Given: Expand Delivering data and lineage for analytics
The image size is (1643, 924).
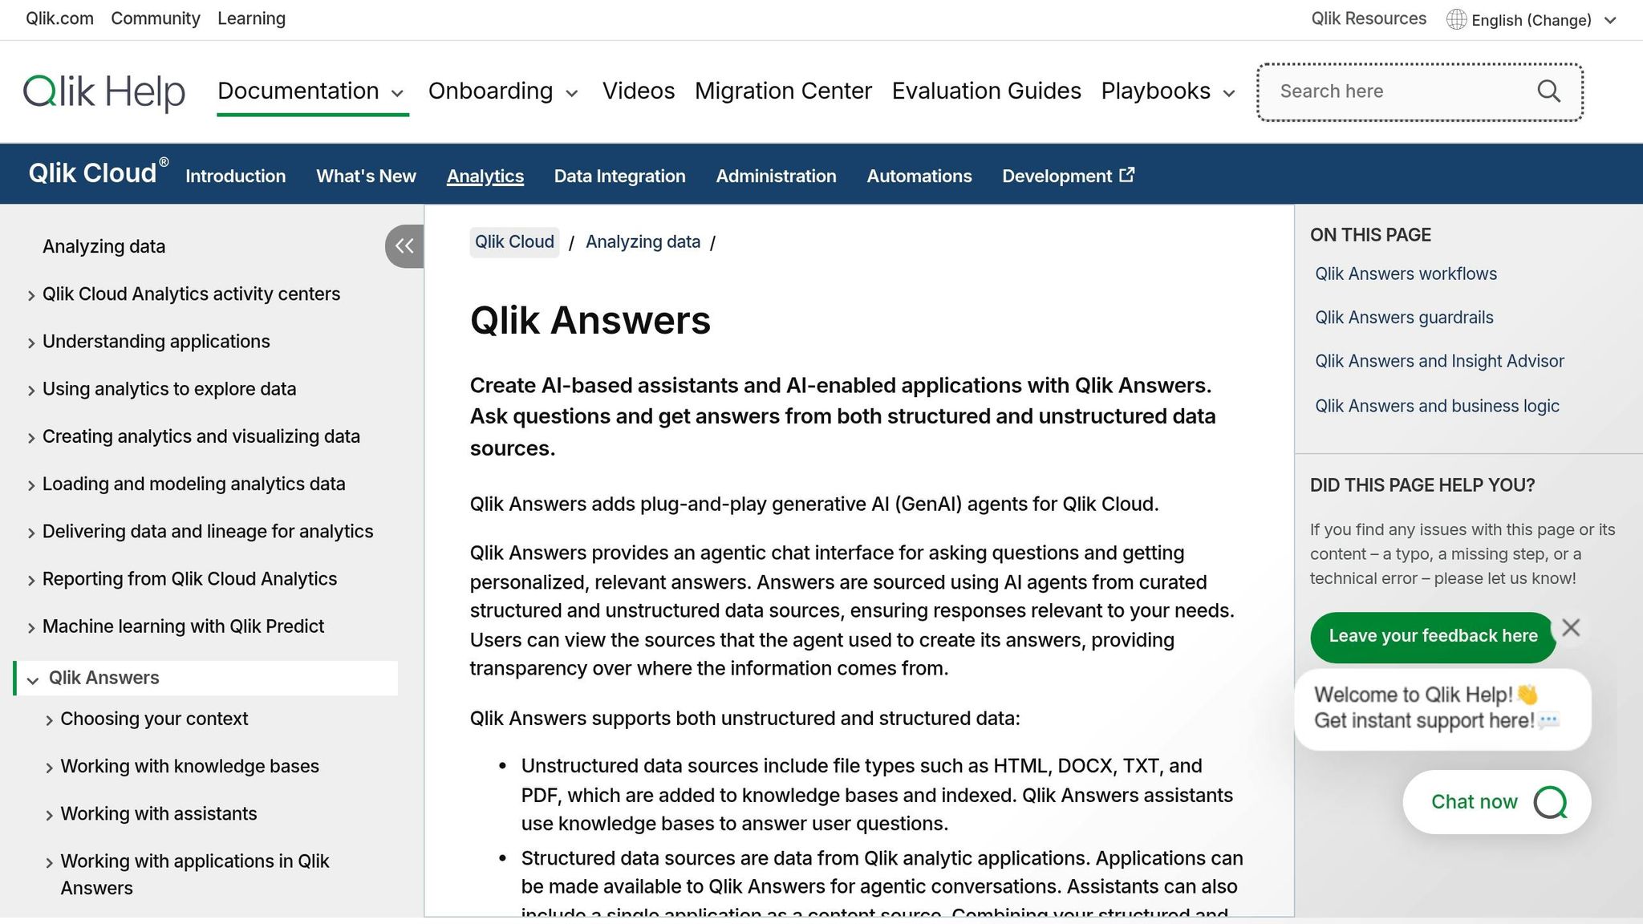Looking at the screenshot, I should (31, 533).
